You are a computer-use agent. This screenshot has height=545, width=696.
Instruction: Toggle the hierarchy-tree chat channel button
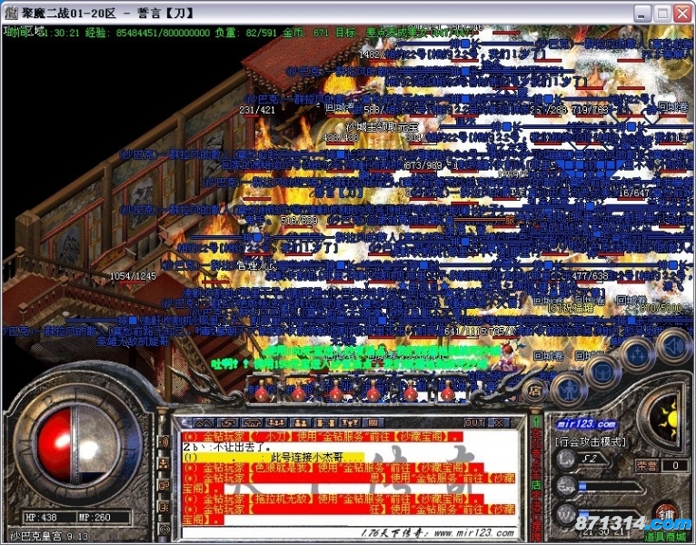coord(164,464)
